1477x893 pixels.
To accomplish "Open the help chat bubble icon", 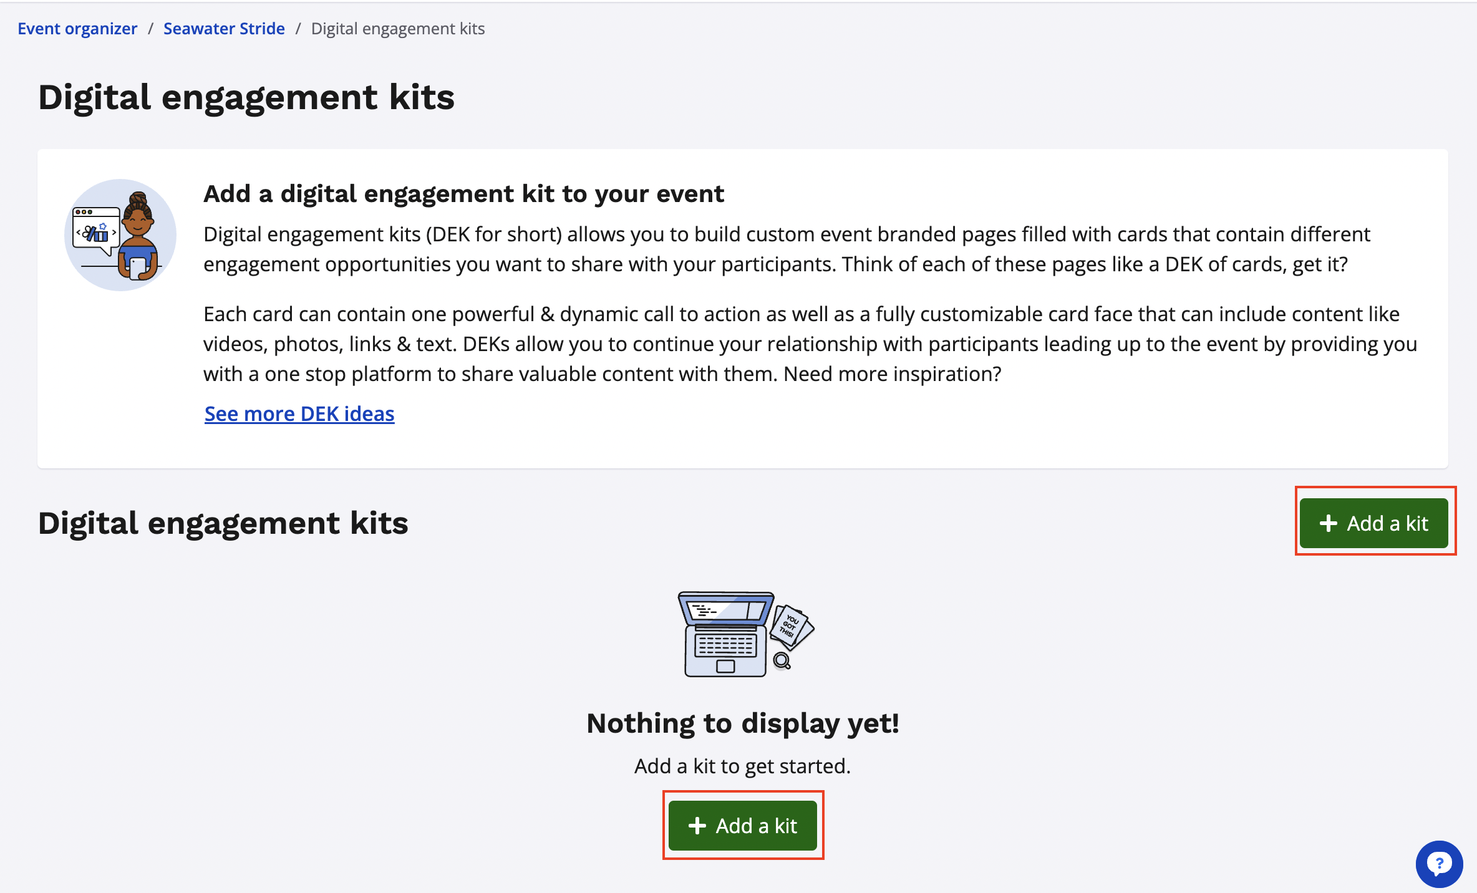I will (x=1438, y=864).
